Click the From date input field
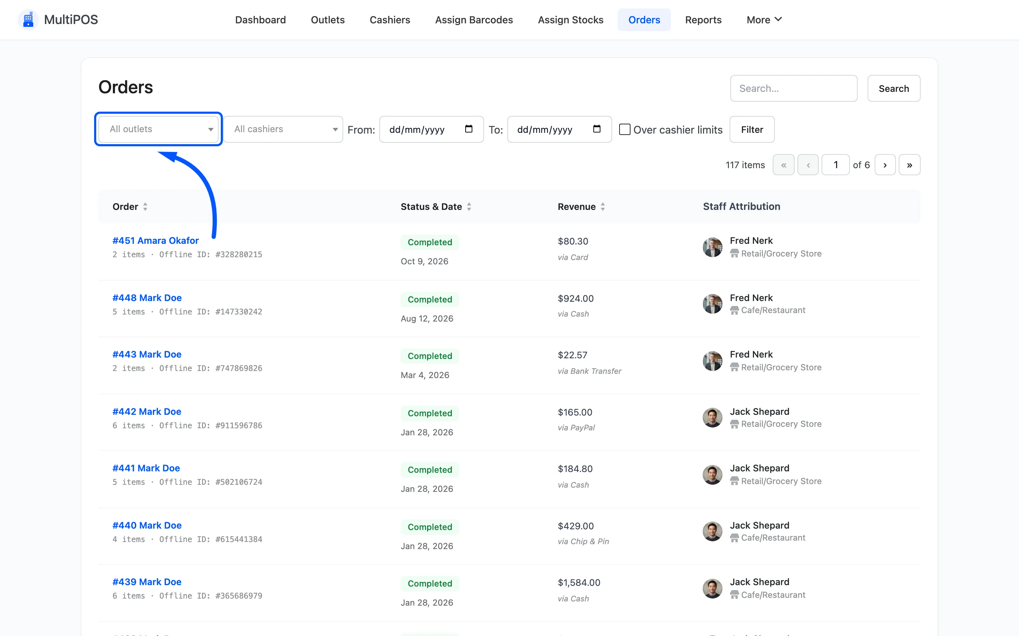This screenshot has height=636, width=1019. [432, 129]
